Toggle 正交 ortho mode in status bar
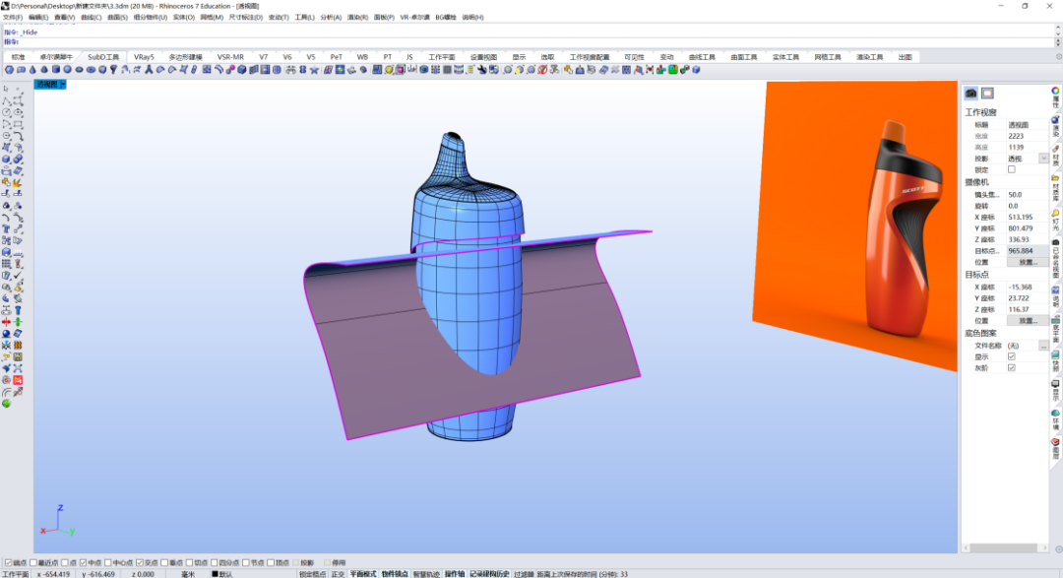 click(338, 574)
